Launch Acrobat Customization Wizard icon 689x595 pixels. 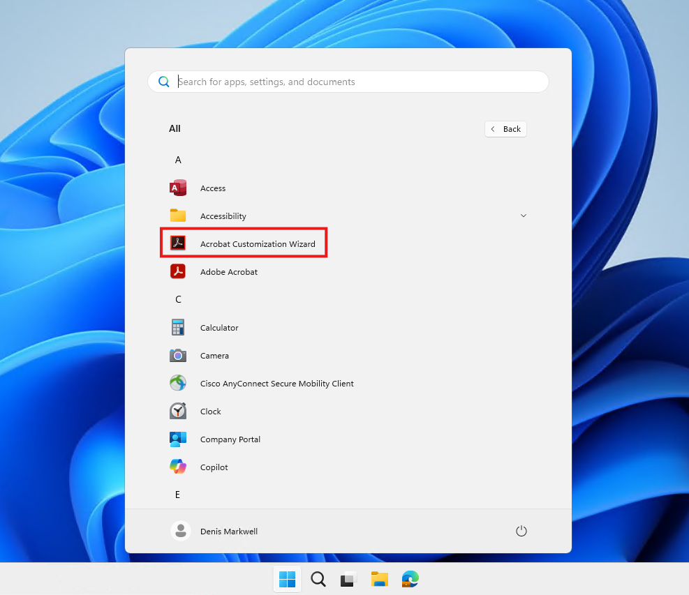click(178, 244)
